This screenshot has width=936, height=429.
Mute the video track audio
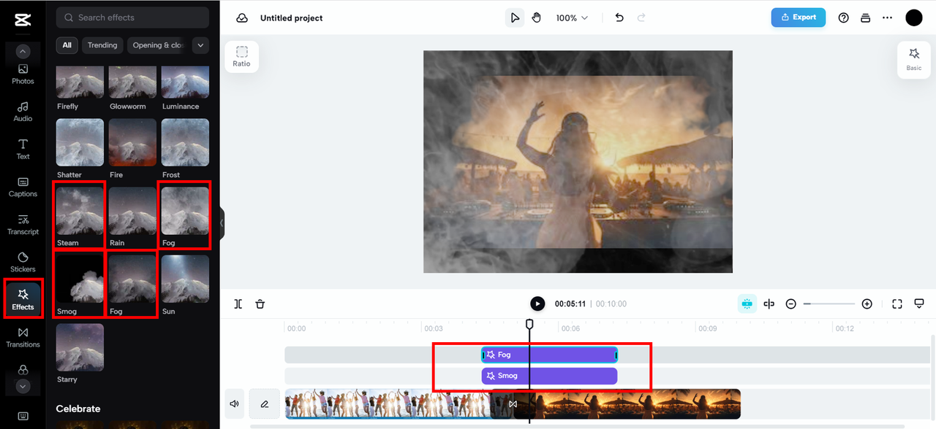coord(234,403)
